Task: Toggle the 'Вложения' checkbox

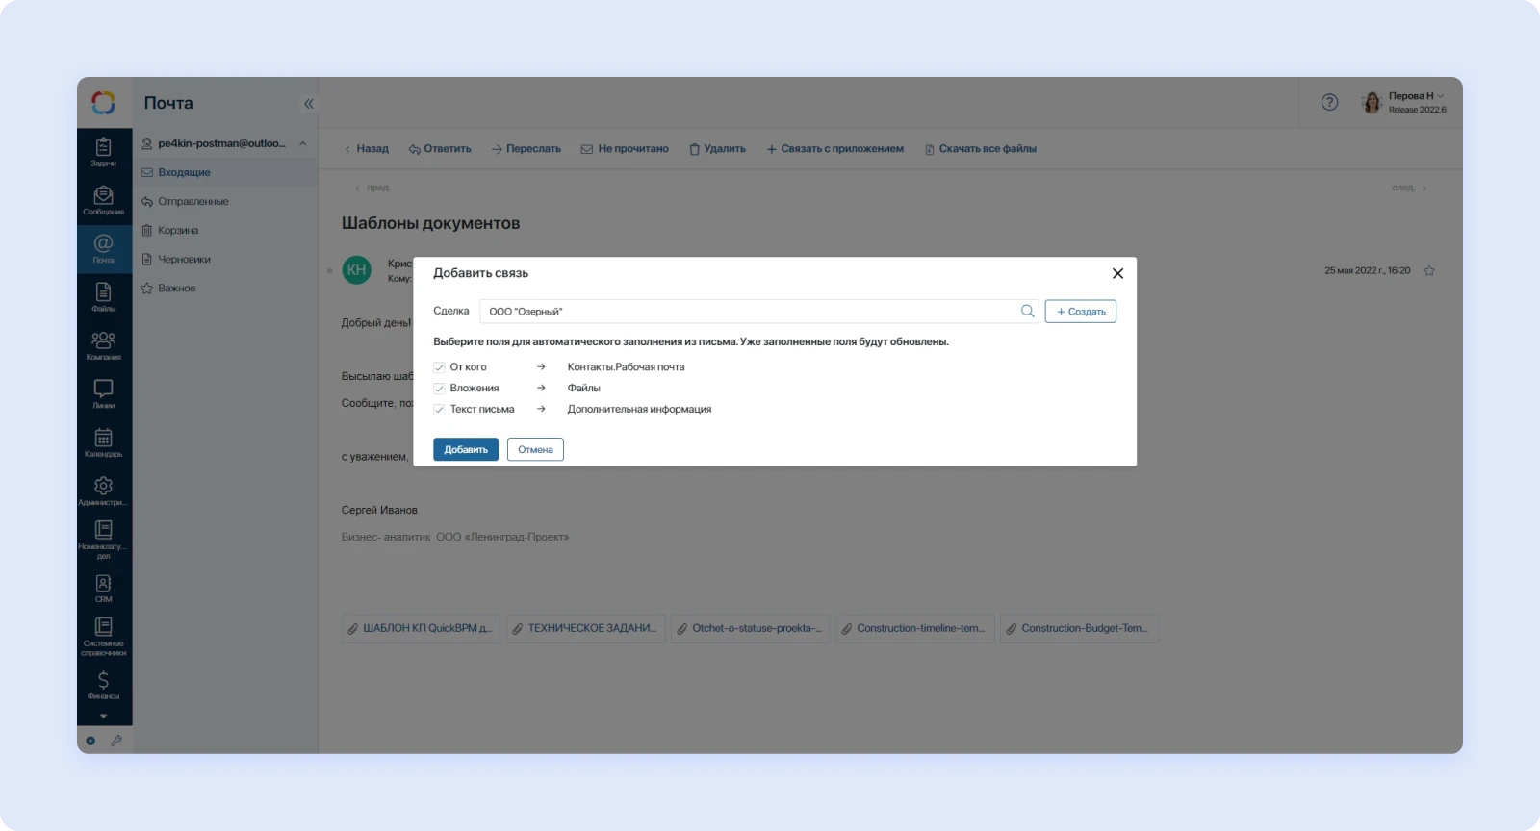Action: click(x=439, y=389)
